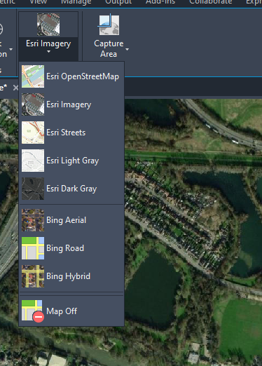This screenshot has height=366, width=262.
Task: Open the Collaborate ribbon tab
Action: click(x=211, y=2)
